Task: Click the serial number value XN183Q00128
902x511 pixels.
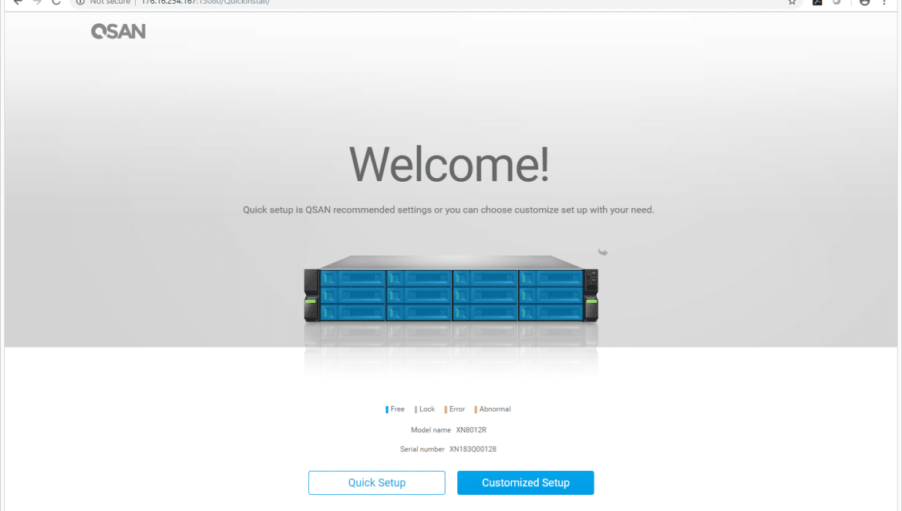Action: 473,449
